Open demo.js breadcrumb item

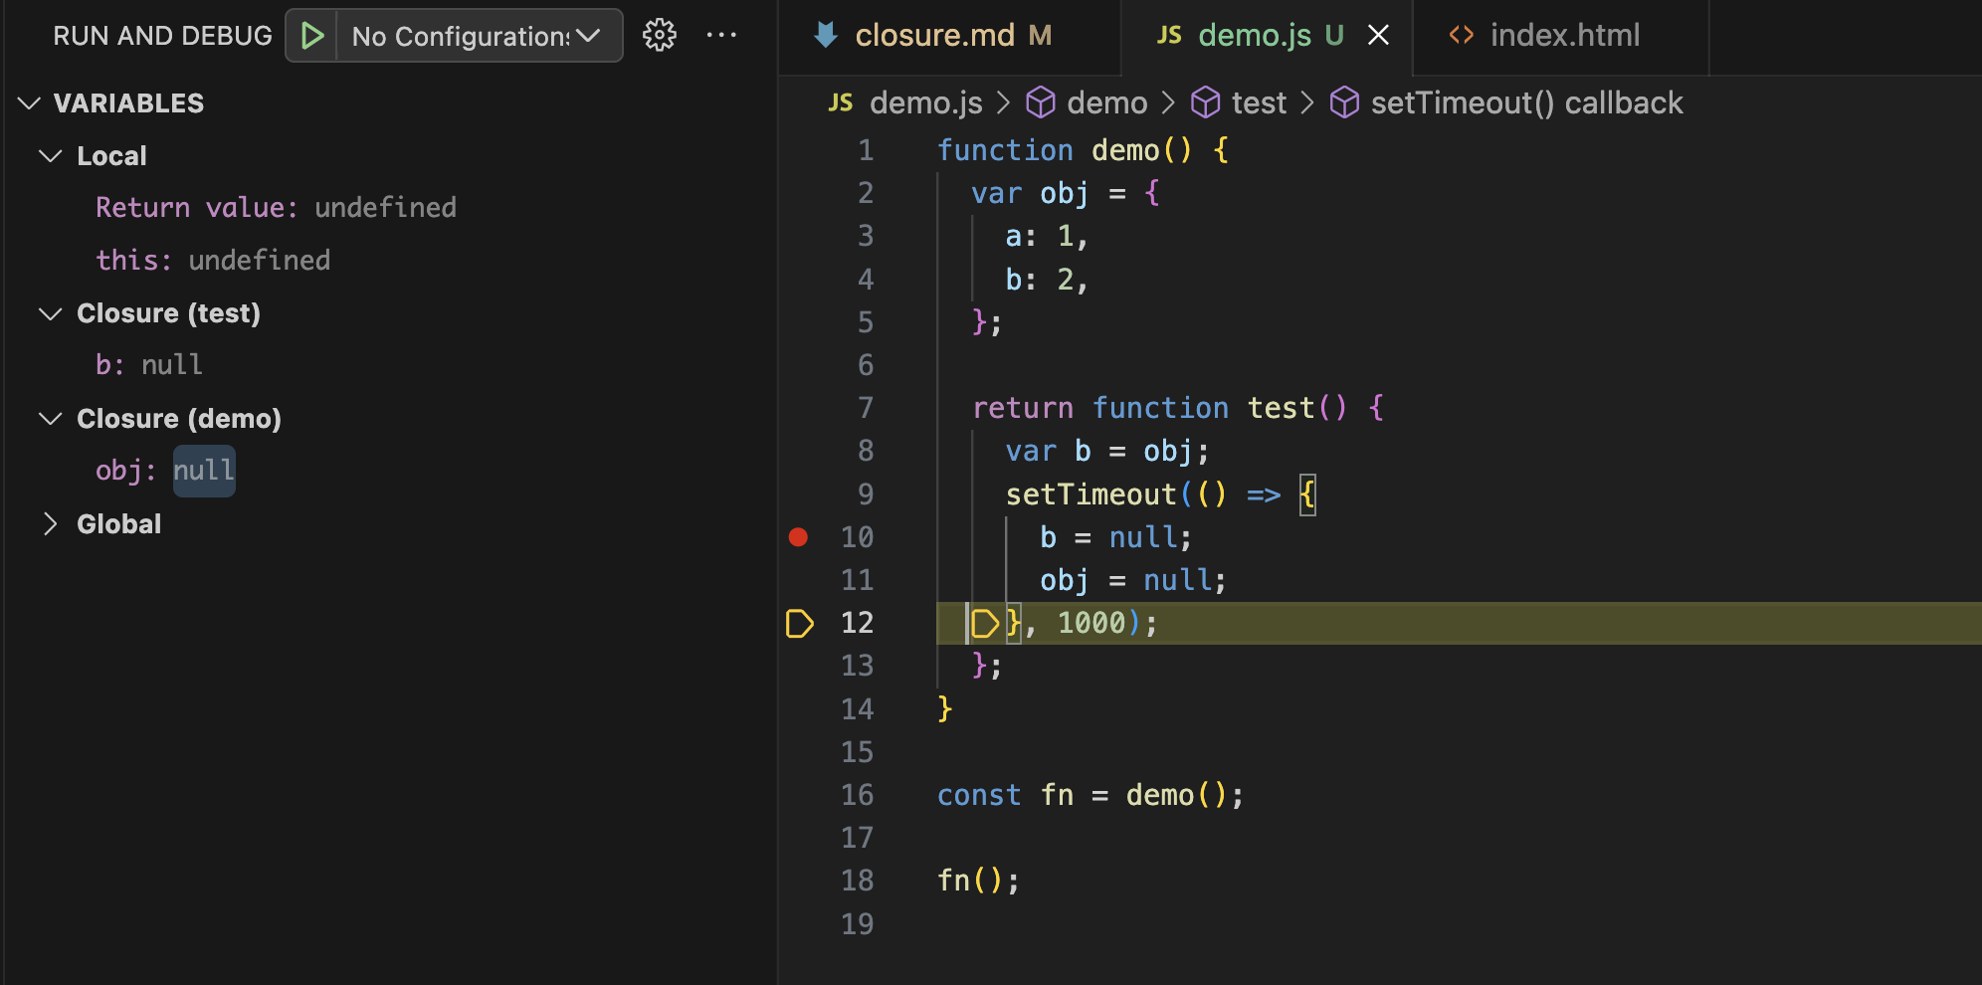(925, 102)
